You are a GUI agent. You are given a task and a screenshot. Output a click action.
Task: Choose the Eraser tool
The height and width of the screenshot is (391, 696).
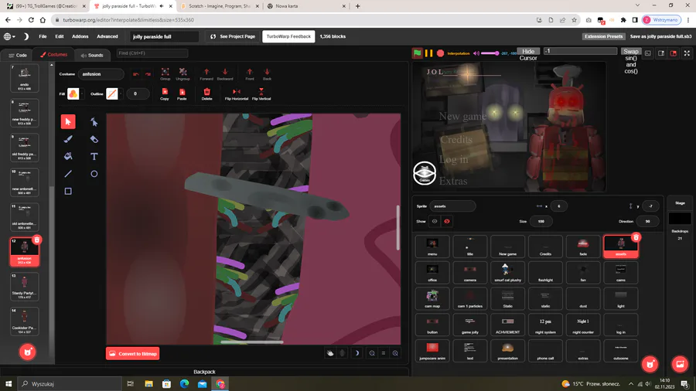[x=94, y=139]
